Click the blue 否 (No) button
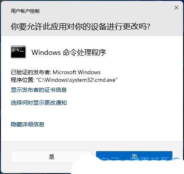 pyautogui.click(x=134, y=156)
